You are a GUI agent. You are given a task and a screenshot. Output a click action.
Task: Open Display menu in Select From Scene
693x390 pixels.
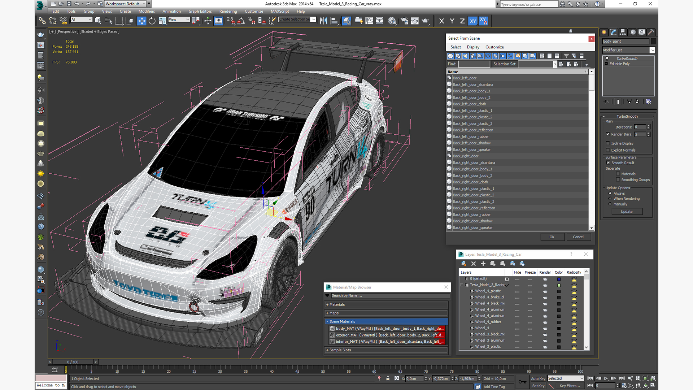coord(473,47)
